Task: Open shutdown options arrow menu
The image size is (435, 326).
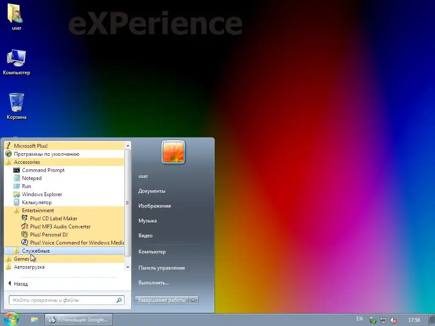Action: (x=194, y=300)
